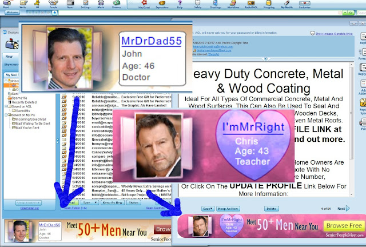Click the Print icon in message window

[363, 124]
